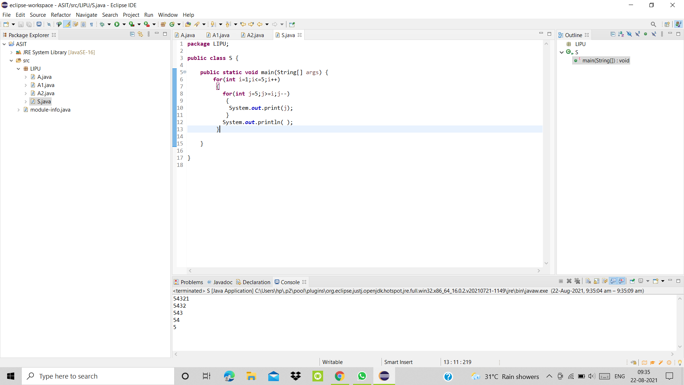Click the New Java Class toolbar icon
Screen dimensions: 684x385
[x=173, y=24]
